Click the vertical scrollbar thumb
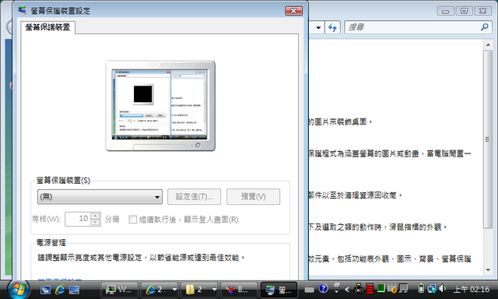Image resolution: width=498 pixels, height=299 pixels. pos(488,139)
